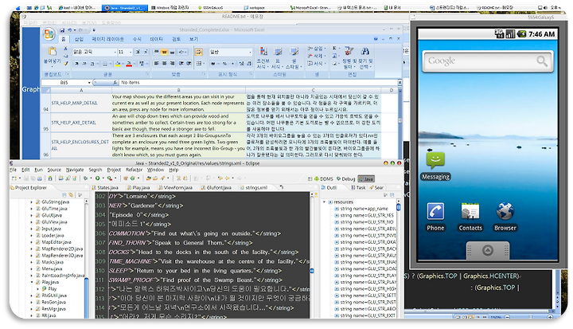Collapse Play.java node in Project Explorer
Screen dimensions: 573x329
32,282
